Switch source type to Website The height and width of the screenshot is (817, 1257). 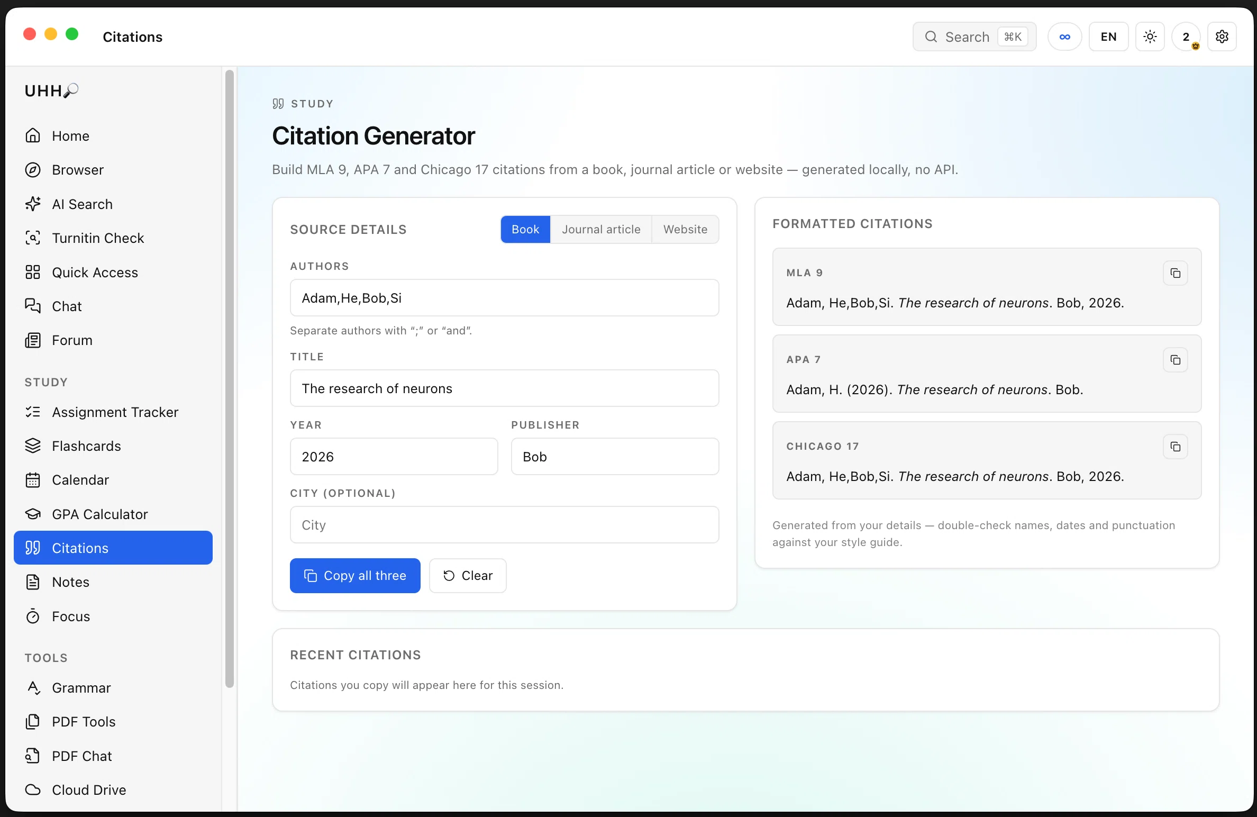click(685, 230)
